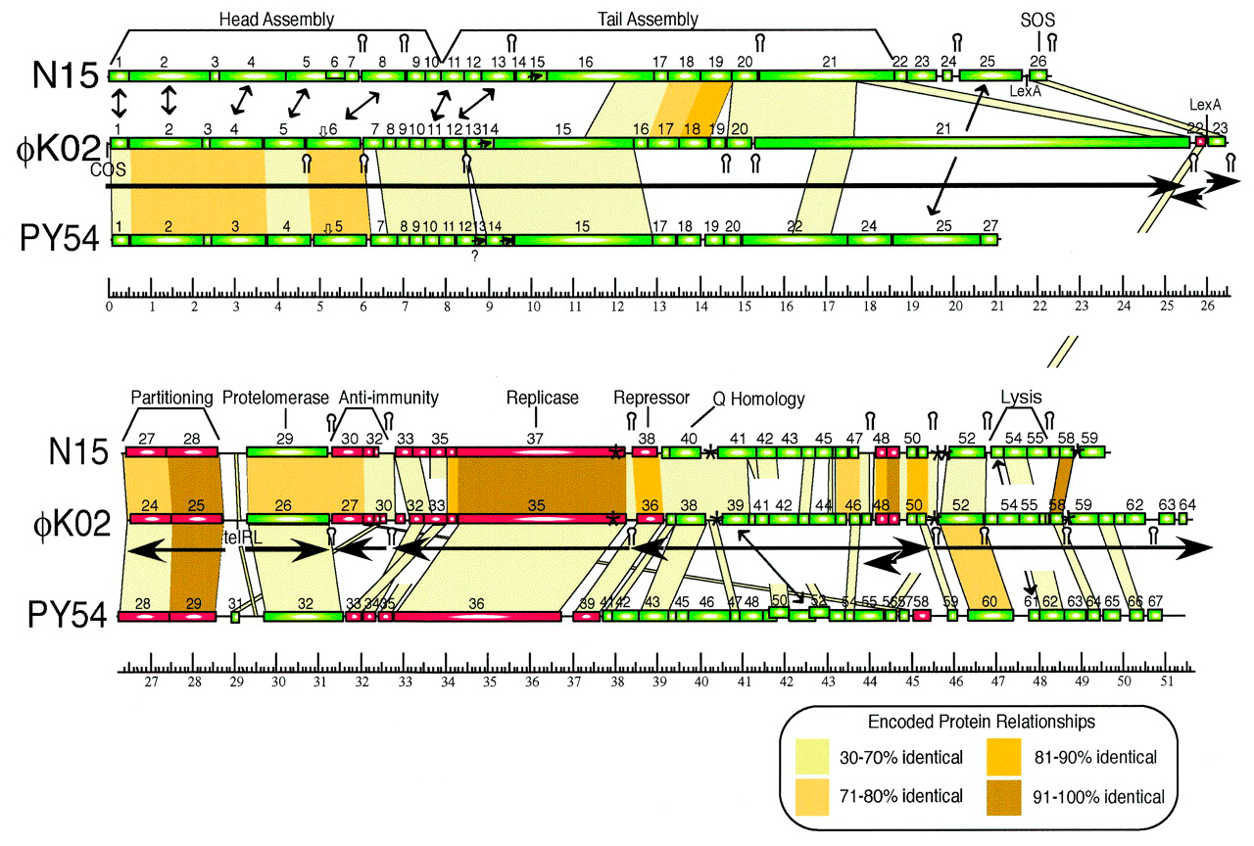
Task: Click the Head Assembly bracket label
Action: pyautogui.click(x=276, y=19)
